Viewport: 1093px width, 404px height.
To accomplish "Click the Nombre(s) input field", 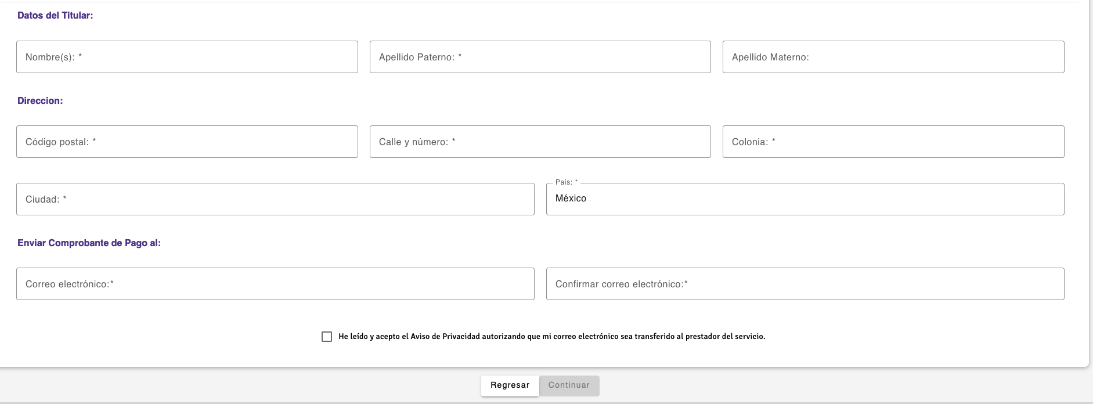I will (187, 57).
